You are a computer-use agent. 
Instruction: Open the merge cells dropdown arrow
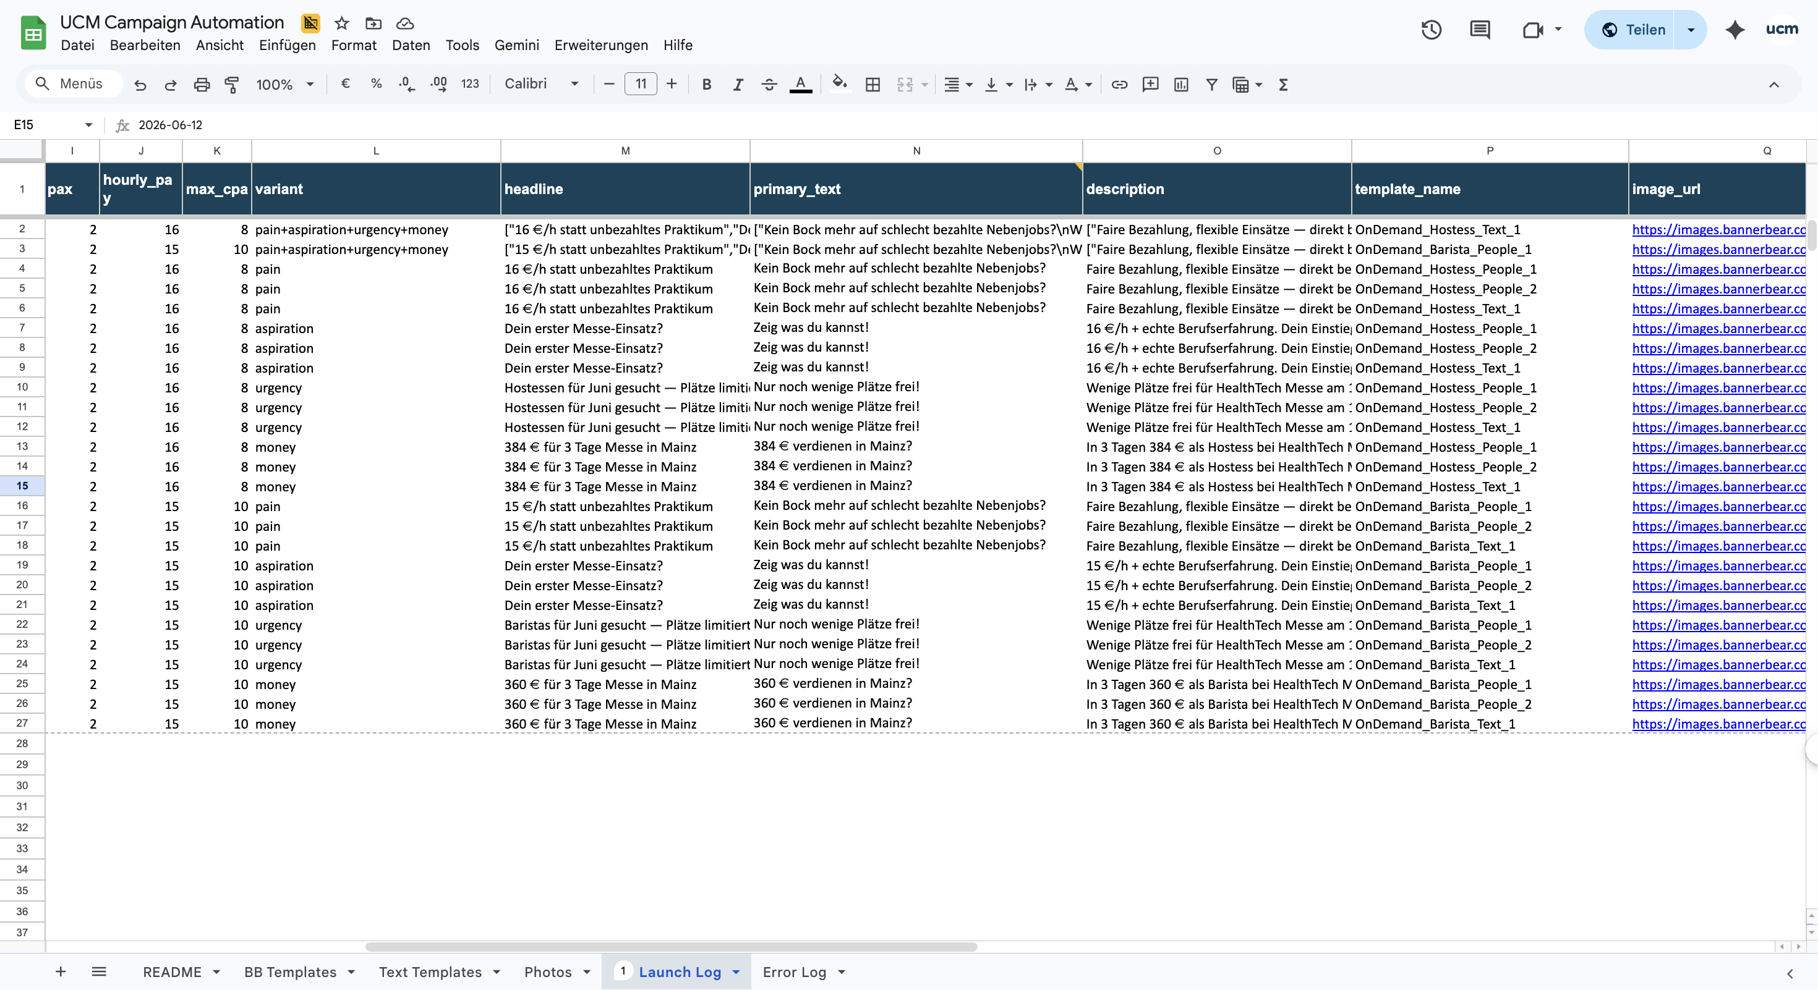[x=923, y=84]
